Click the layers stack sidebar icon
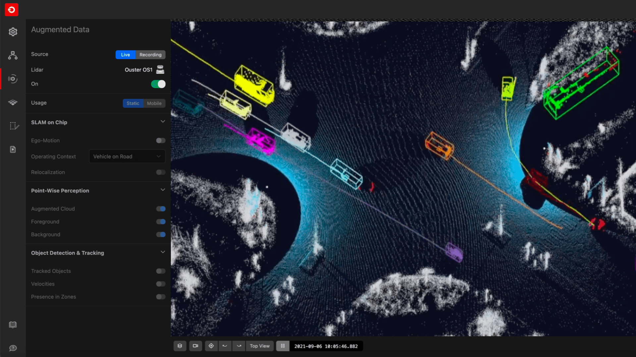Image resolution: width=636 pixels, height=357 pixels. (13, 102)
